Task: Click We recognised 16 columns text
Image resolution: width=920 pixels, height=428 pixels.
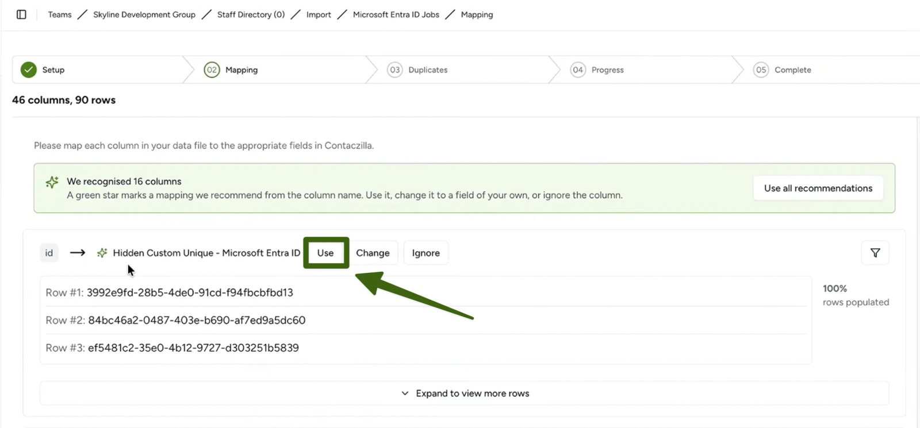Action: click(124, 181)
